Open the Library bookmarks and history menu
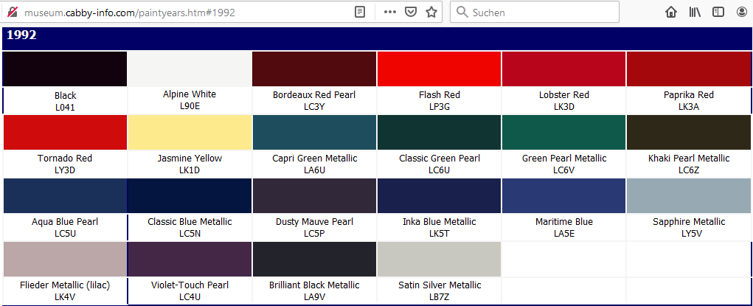 click(x=695, y=13)
